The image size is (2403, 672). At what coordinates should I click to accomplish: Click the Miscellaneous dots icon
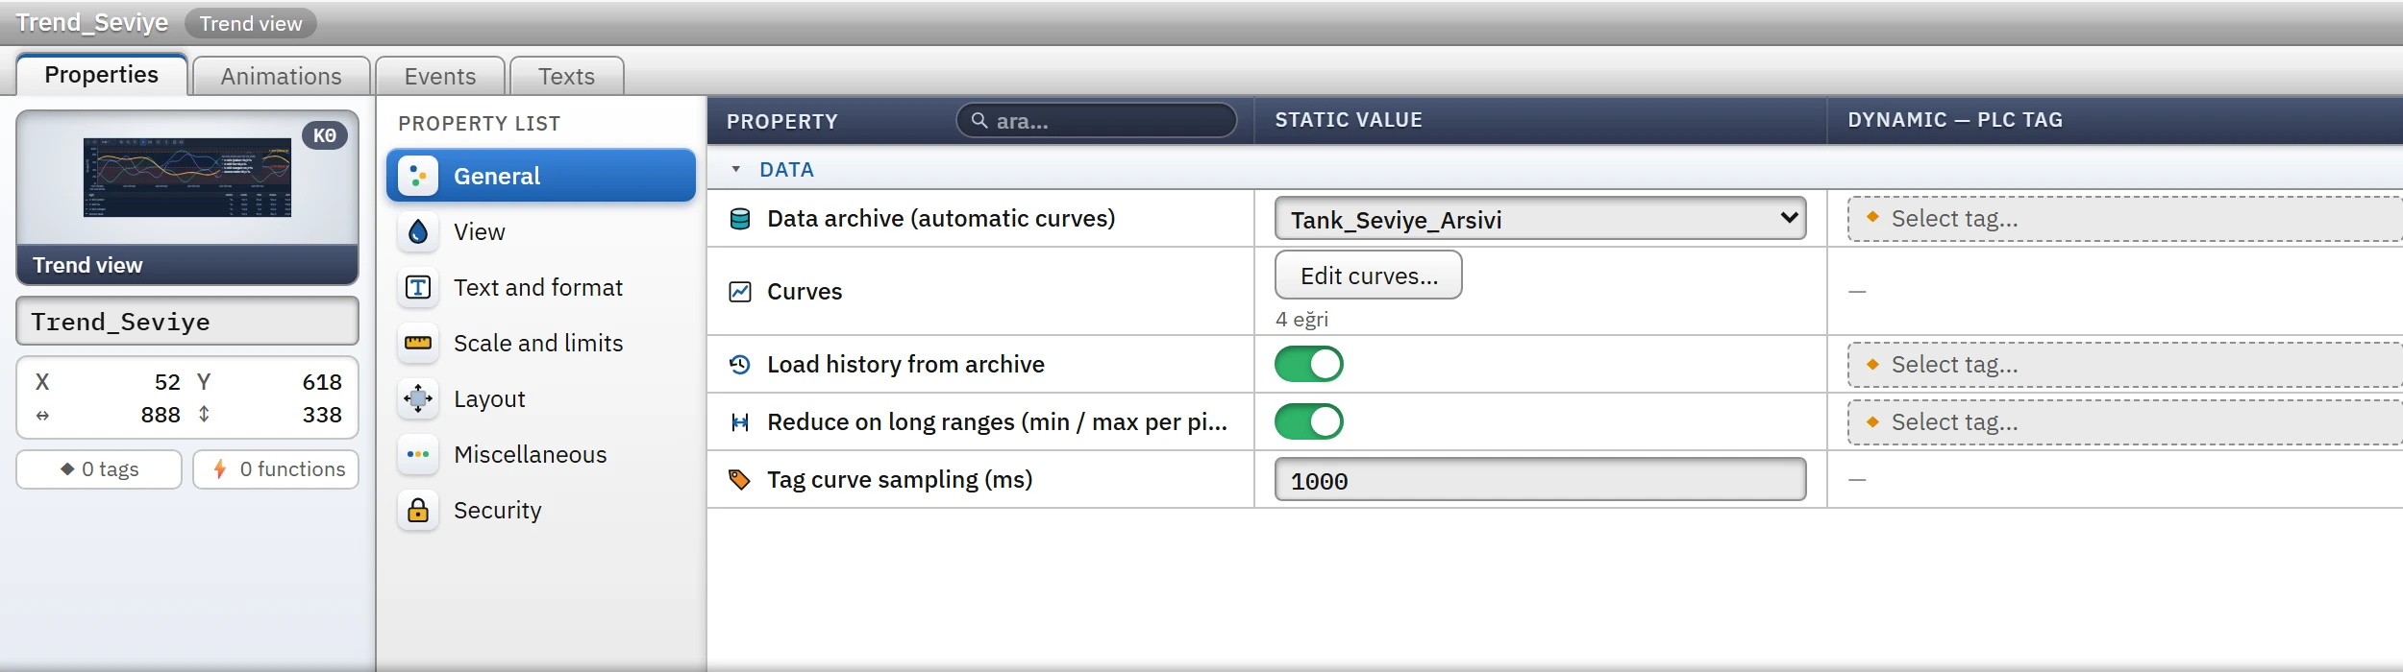(418, 454)
